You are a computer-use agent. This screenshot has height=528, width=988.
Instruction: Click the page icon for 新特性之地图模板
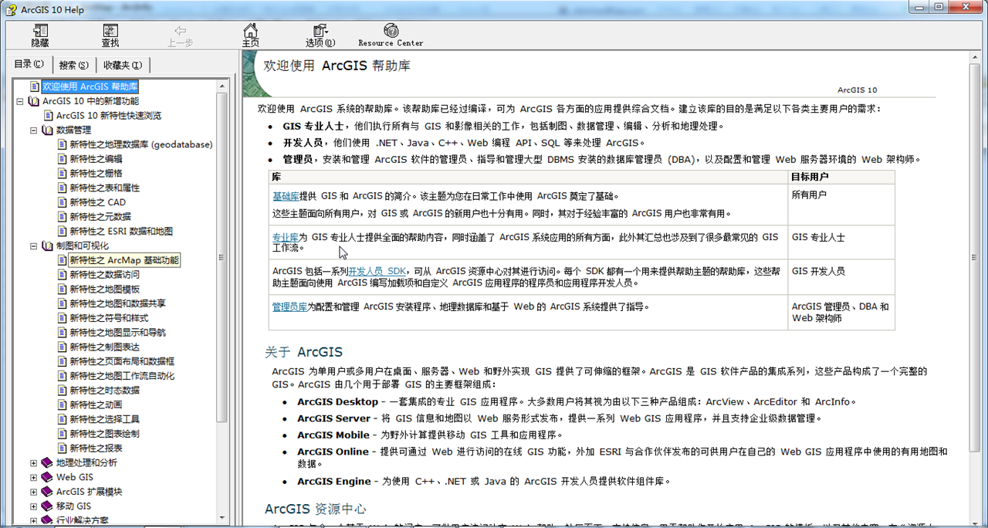coord(63,289)
